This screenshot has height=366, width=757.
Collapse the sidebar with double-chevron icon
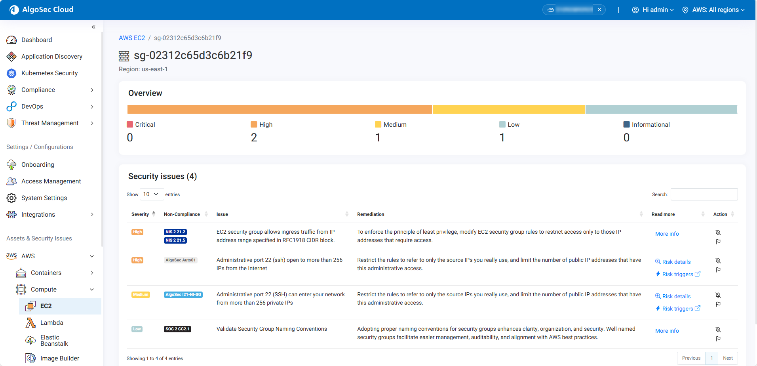[x=93, y=27]
